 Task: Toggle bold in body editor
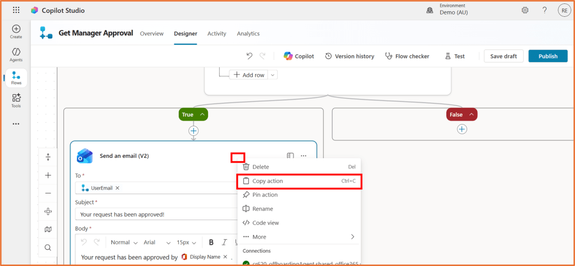coord(211,242)
